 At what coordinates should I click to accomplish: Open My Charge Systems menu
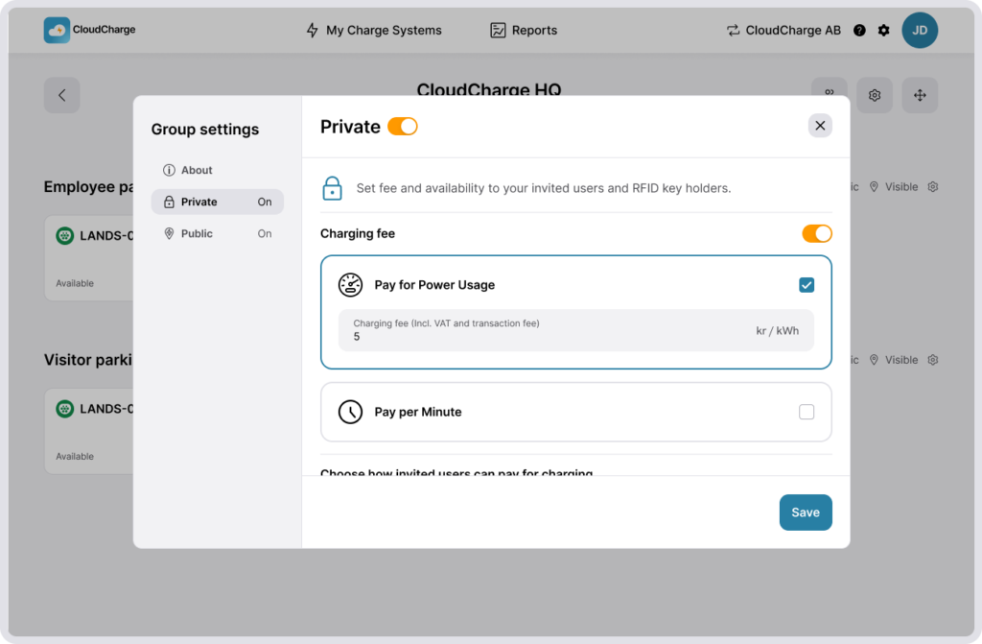point(373,30)
